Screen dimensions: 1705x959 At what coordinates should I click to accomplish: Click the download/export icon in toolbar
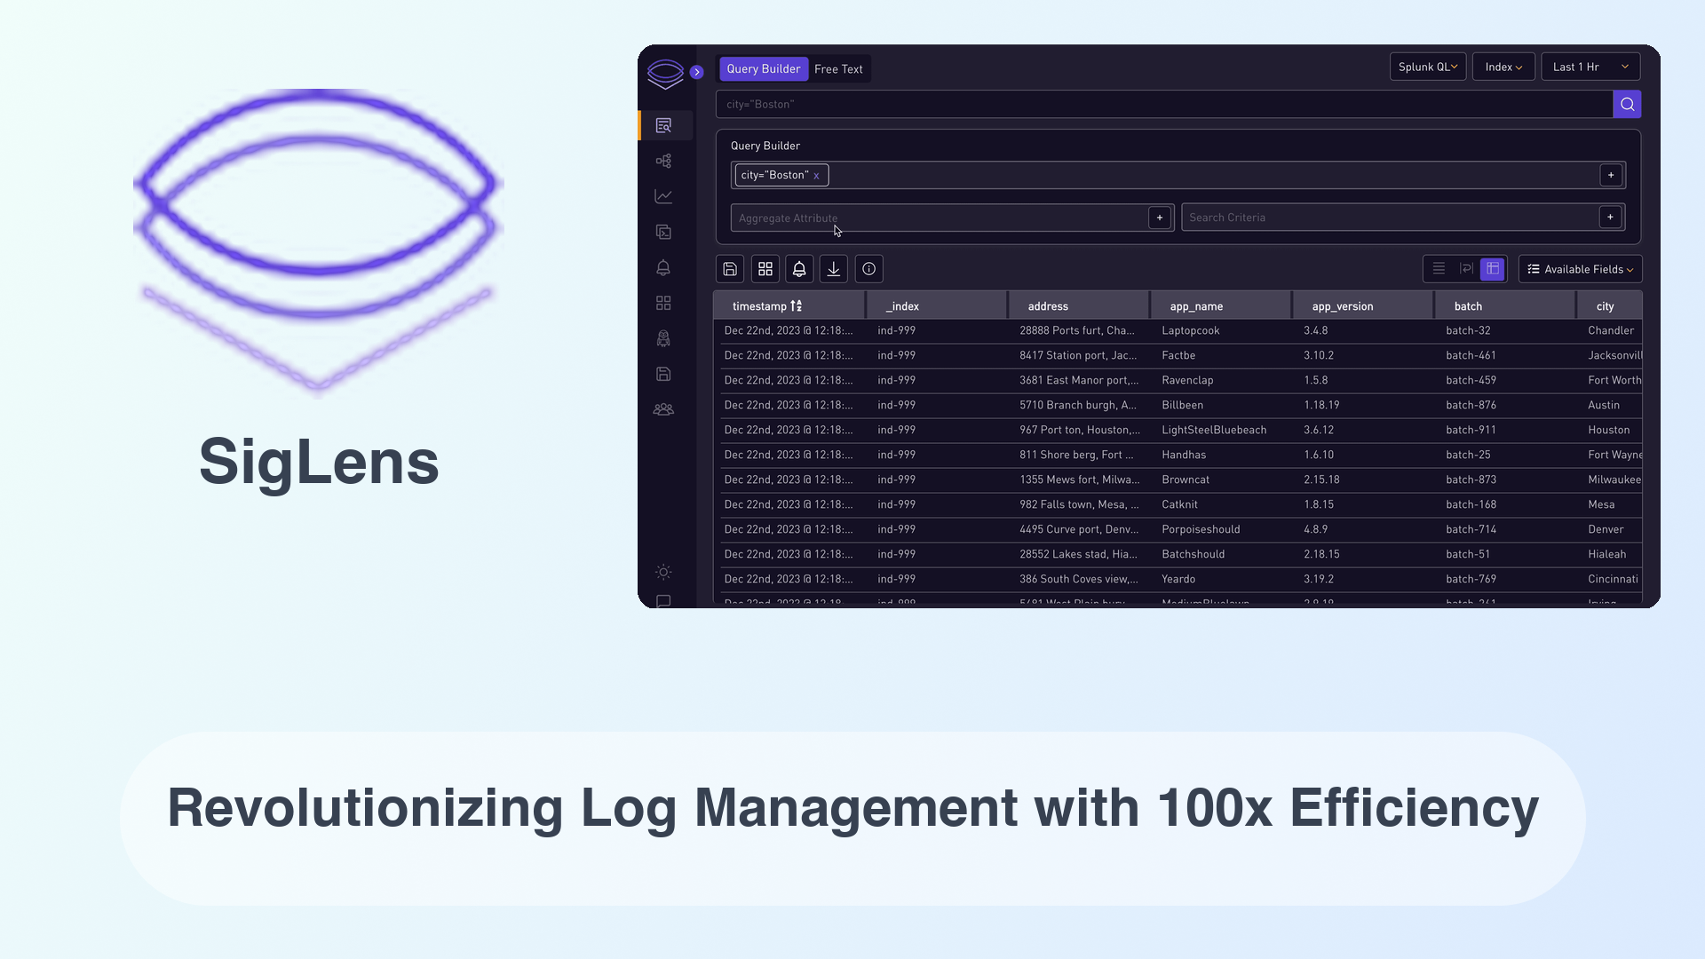click(834, 269)
